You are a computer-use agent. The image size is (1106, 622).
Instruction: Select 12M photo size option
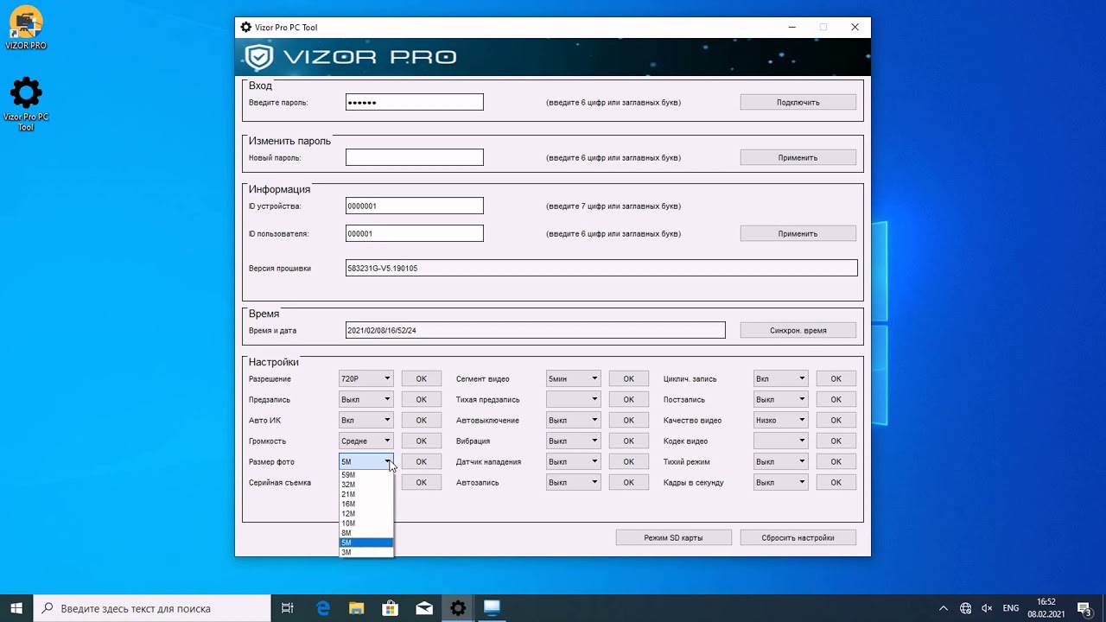[366, 513]
